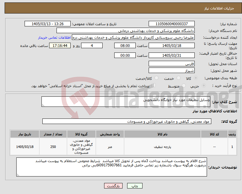The image size is (242, 194).
Task: Click the buyer organization name field
Action: click(x=126, y=30)
